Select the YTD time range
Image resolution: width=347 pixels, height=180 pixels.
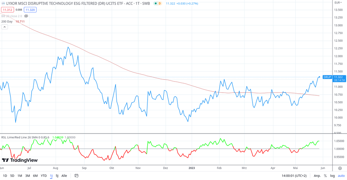(44, 176)
